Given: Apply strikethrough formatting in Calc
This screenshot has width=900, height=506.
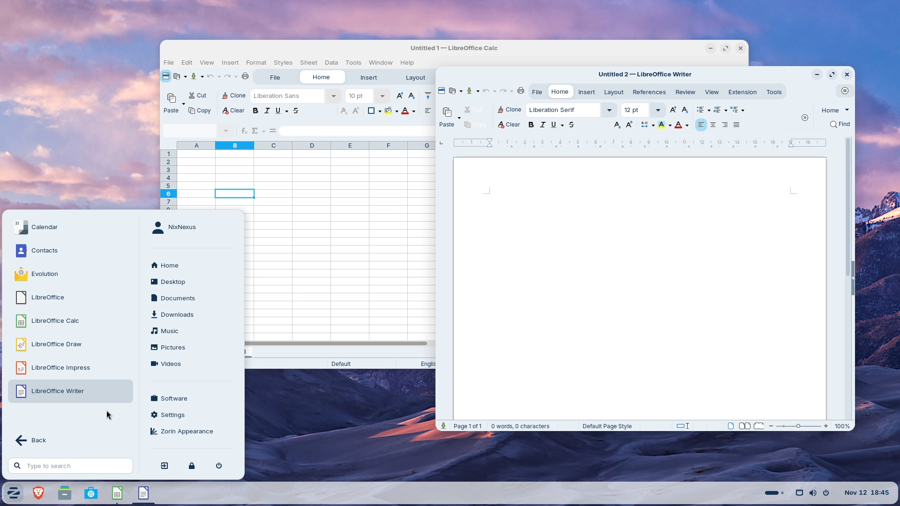Looking at the screenshot, I should [x=296, y=111].
